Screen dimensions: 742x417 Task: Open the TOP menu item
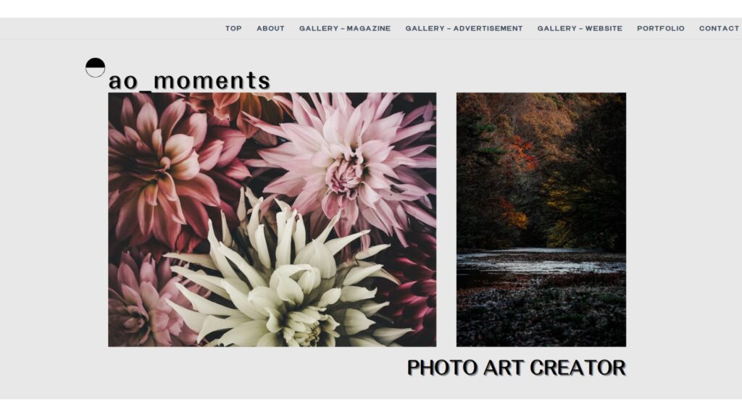[233, 28]
